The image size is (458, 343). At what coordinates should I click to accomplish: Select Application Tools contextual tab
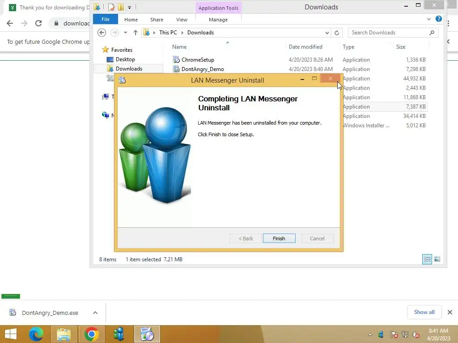pyautogui.click(x=218, y=8)
